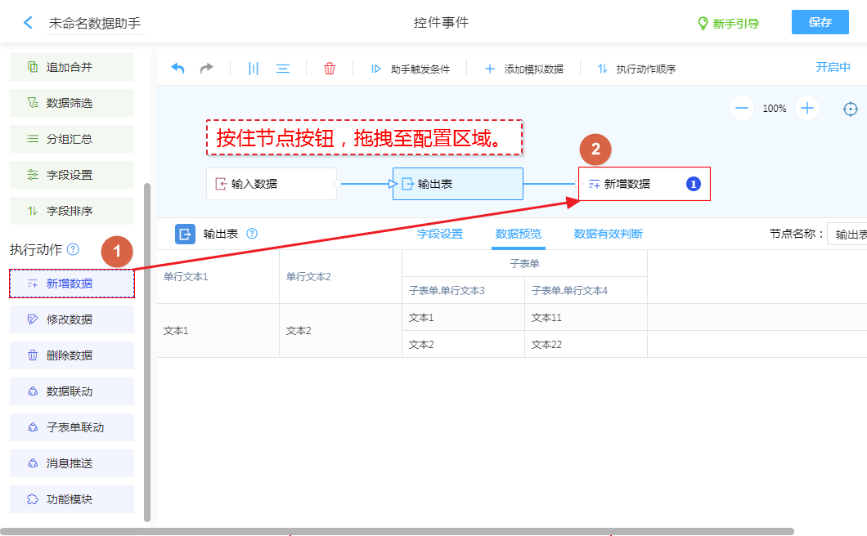
Task: Click the 节点名称 input field
Action: pos(847,234)
